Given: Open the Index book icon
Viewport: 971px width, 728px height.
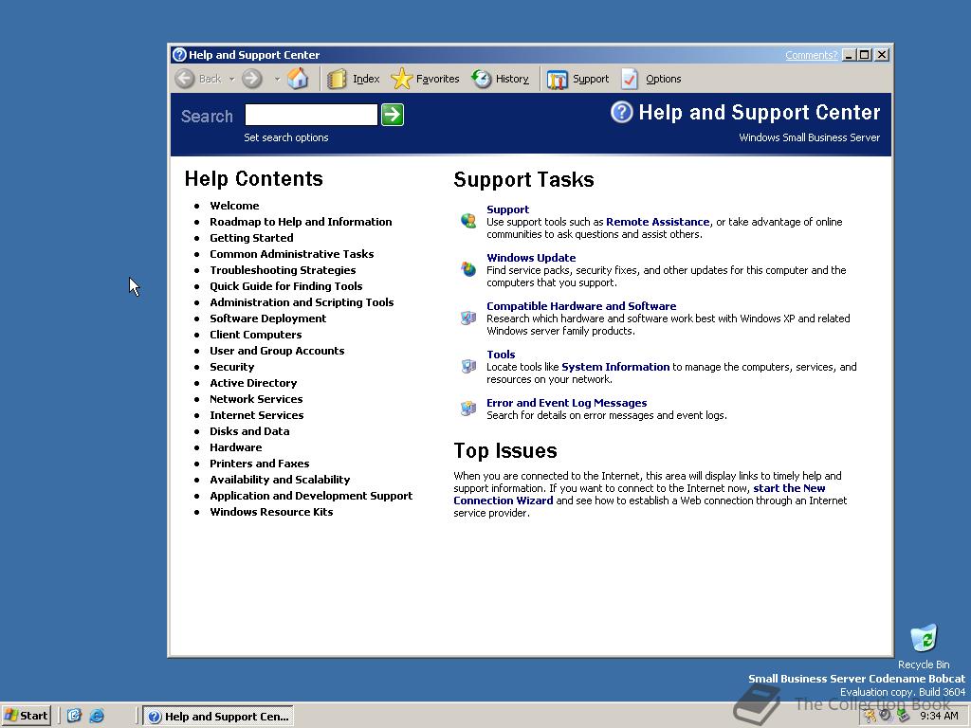Looking at the screenshot, I should click(337, 79).
